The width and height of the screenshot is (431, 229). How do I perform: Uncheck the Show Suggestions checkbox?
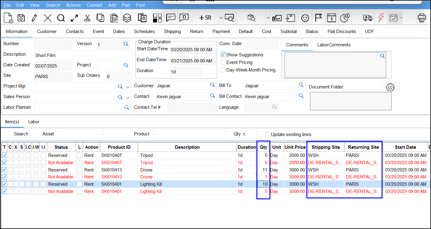[223, 55]
